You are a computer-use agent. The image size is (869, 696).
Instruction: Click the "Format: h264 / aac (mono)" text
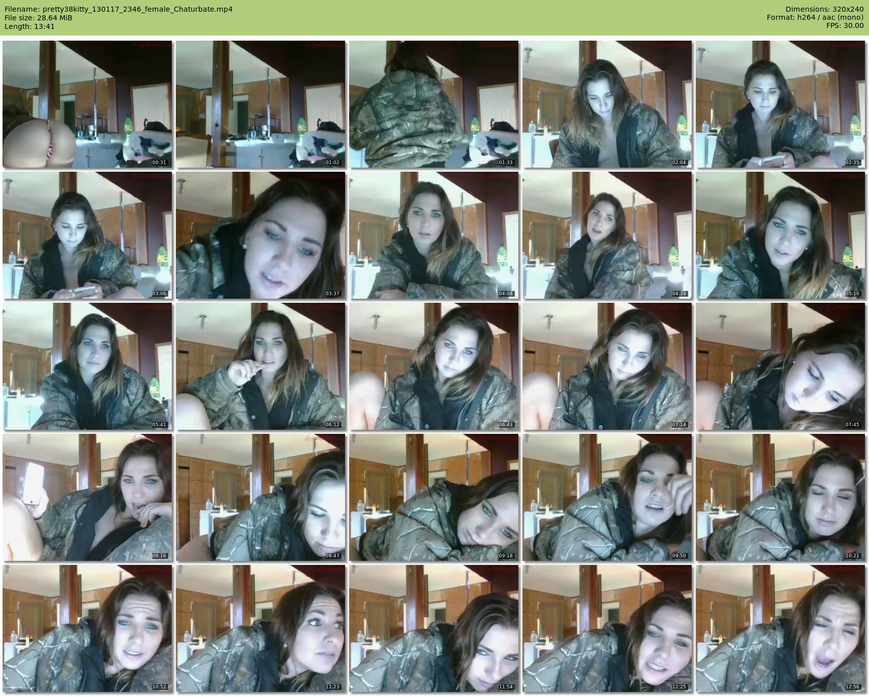(815, 17)
